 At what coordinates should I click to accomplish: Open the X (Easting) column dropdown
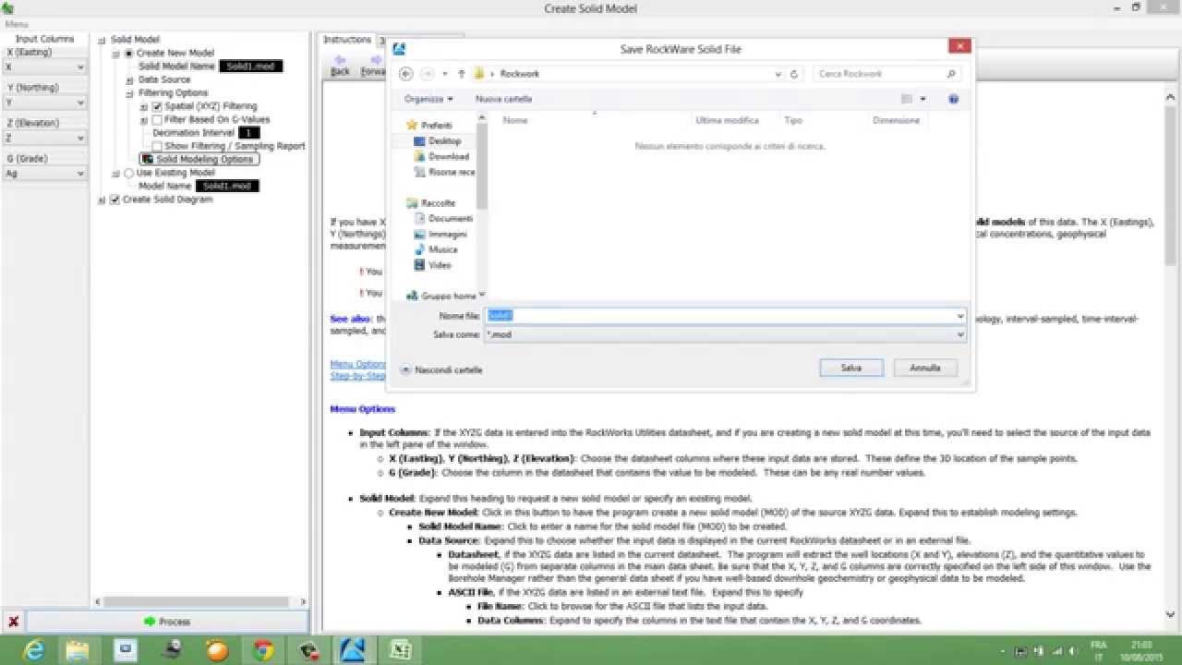44,67
